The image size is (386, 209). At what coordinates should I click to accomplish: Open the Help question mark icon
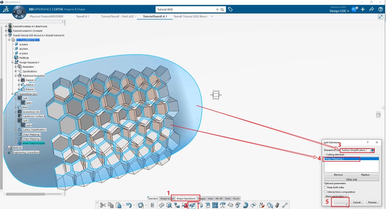tap(380, 9)
